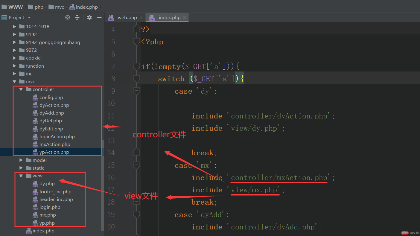Select mxAction.php file icon
The width and height of the screenshot is (420, 236).
[35, 144]
